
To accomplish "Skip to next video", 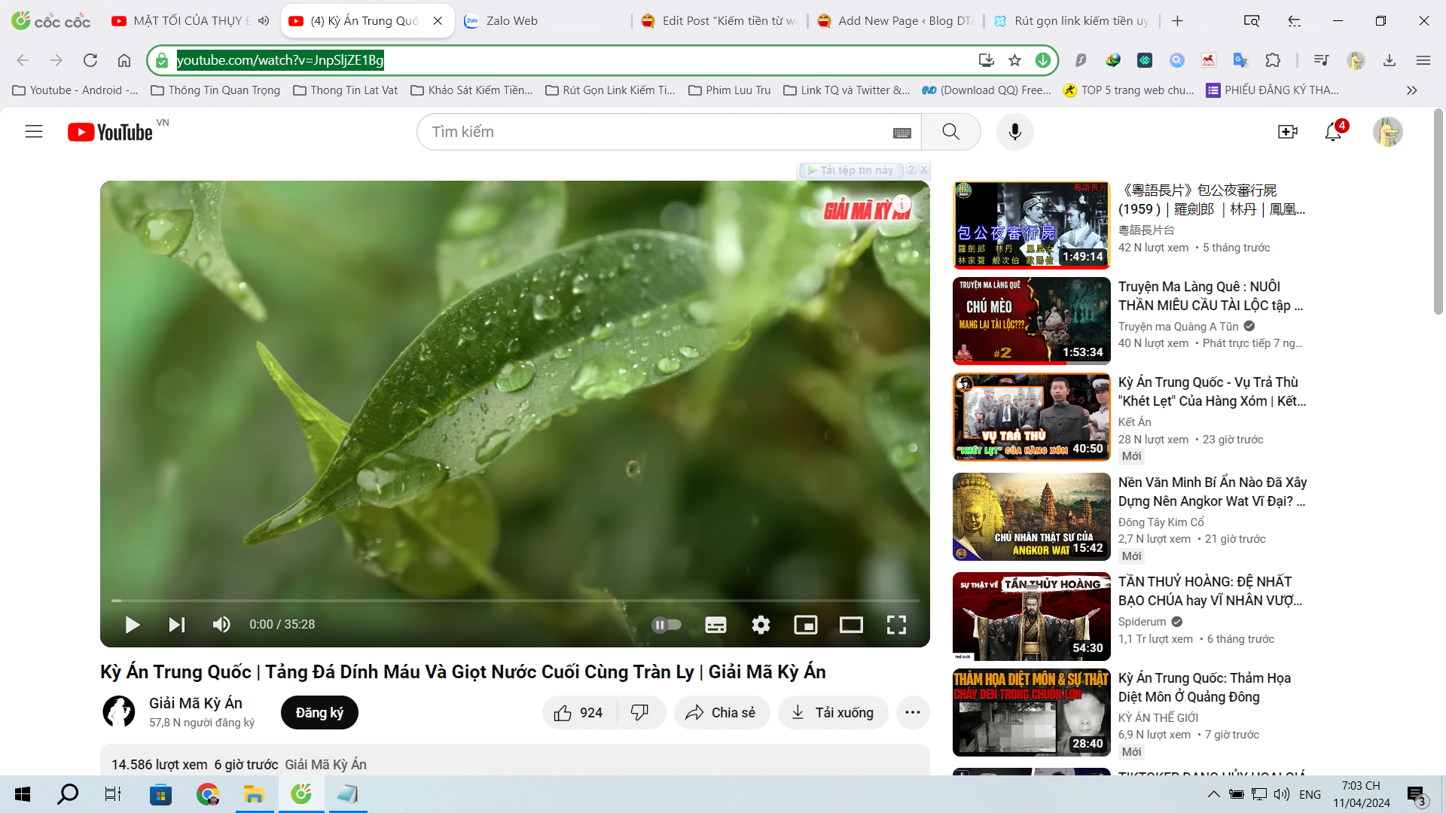I will click(x=177, y=625).
